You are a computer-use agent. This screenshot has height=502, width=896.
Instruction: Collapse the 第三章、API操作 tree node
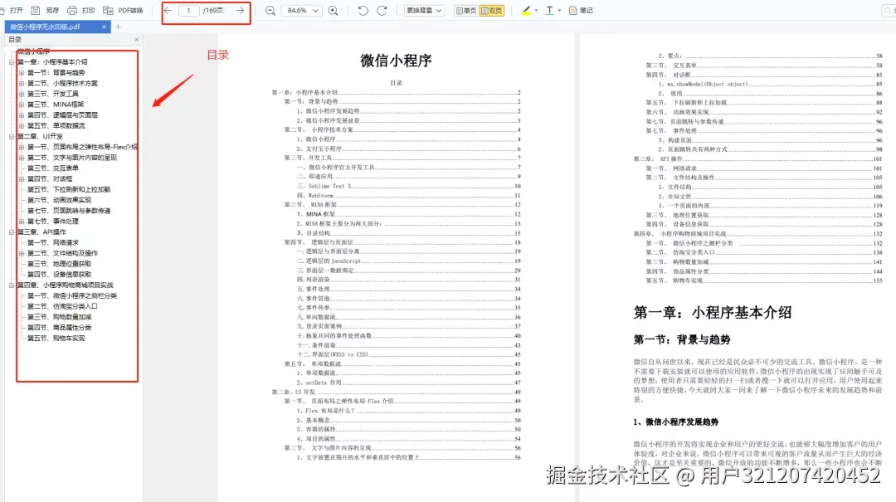[12, 232]
